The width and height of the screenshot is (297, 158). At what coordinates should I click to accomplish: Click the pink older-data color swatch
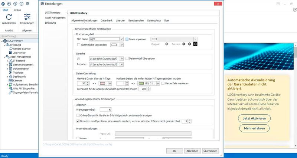[x=102, y=83]
